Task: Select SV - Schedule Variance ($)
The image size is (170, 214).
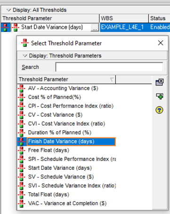Action: point(61,177)
